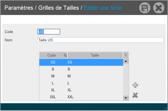The height and width of the screenshot is (111, 168).
Task: Select the XXL size row
Action: [81, 97]
